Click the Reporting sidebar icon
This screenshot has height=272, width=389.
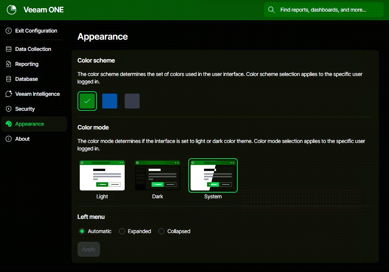click(9, 64)
